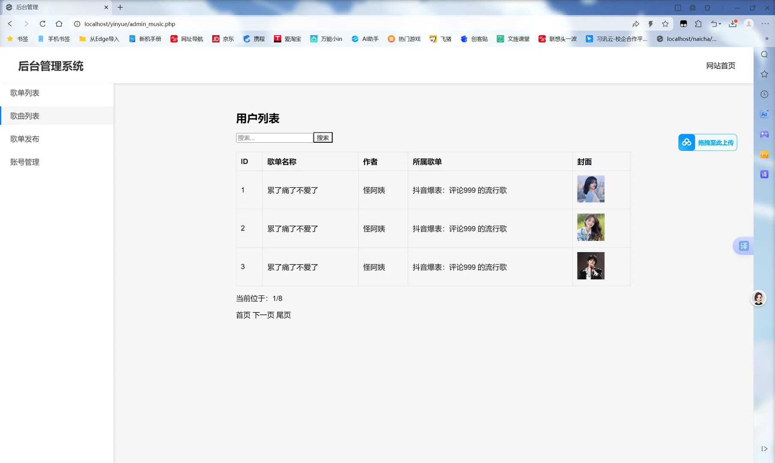Open the browser more-options menu

click(766, 24)
